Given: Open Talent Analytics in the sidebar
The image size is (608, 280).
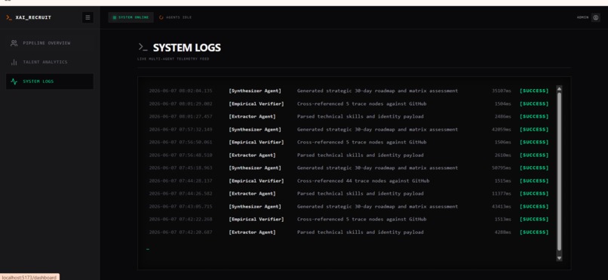Looking at the screenshot, I should (x=50, y=62).
